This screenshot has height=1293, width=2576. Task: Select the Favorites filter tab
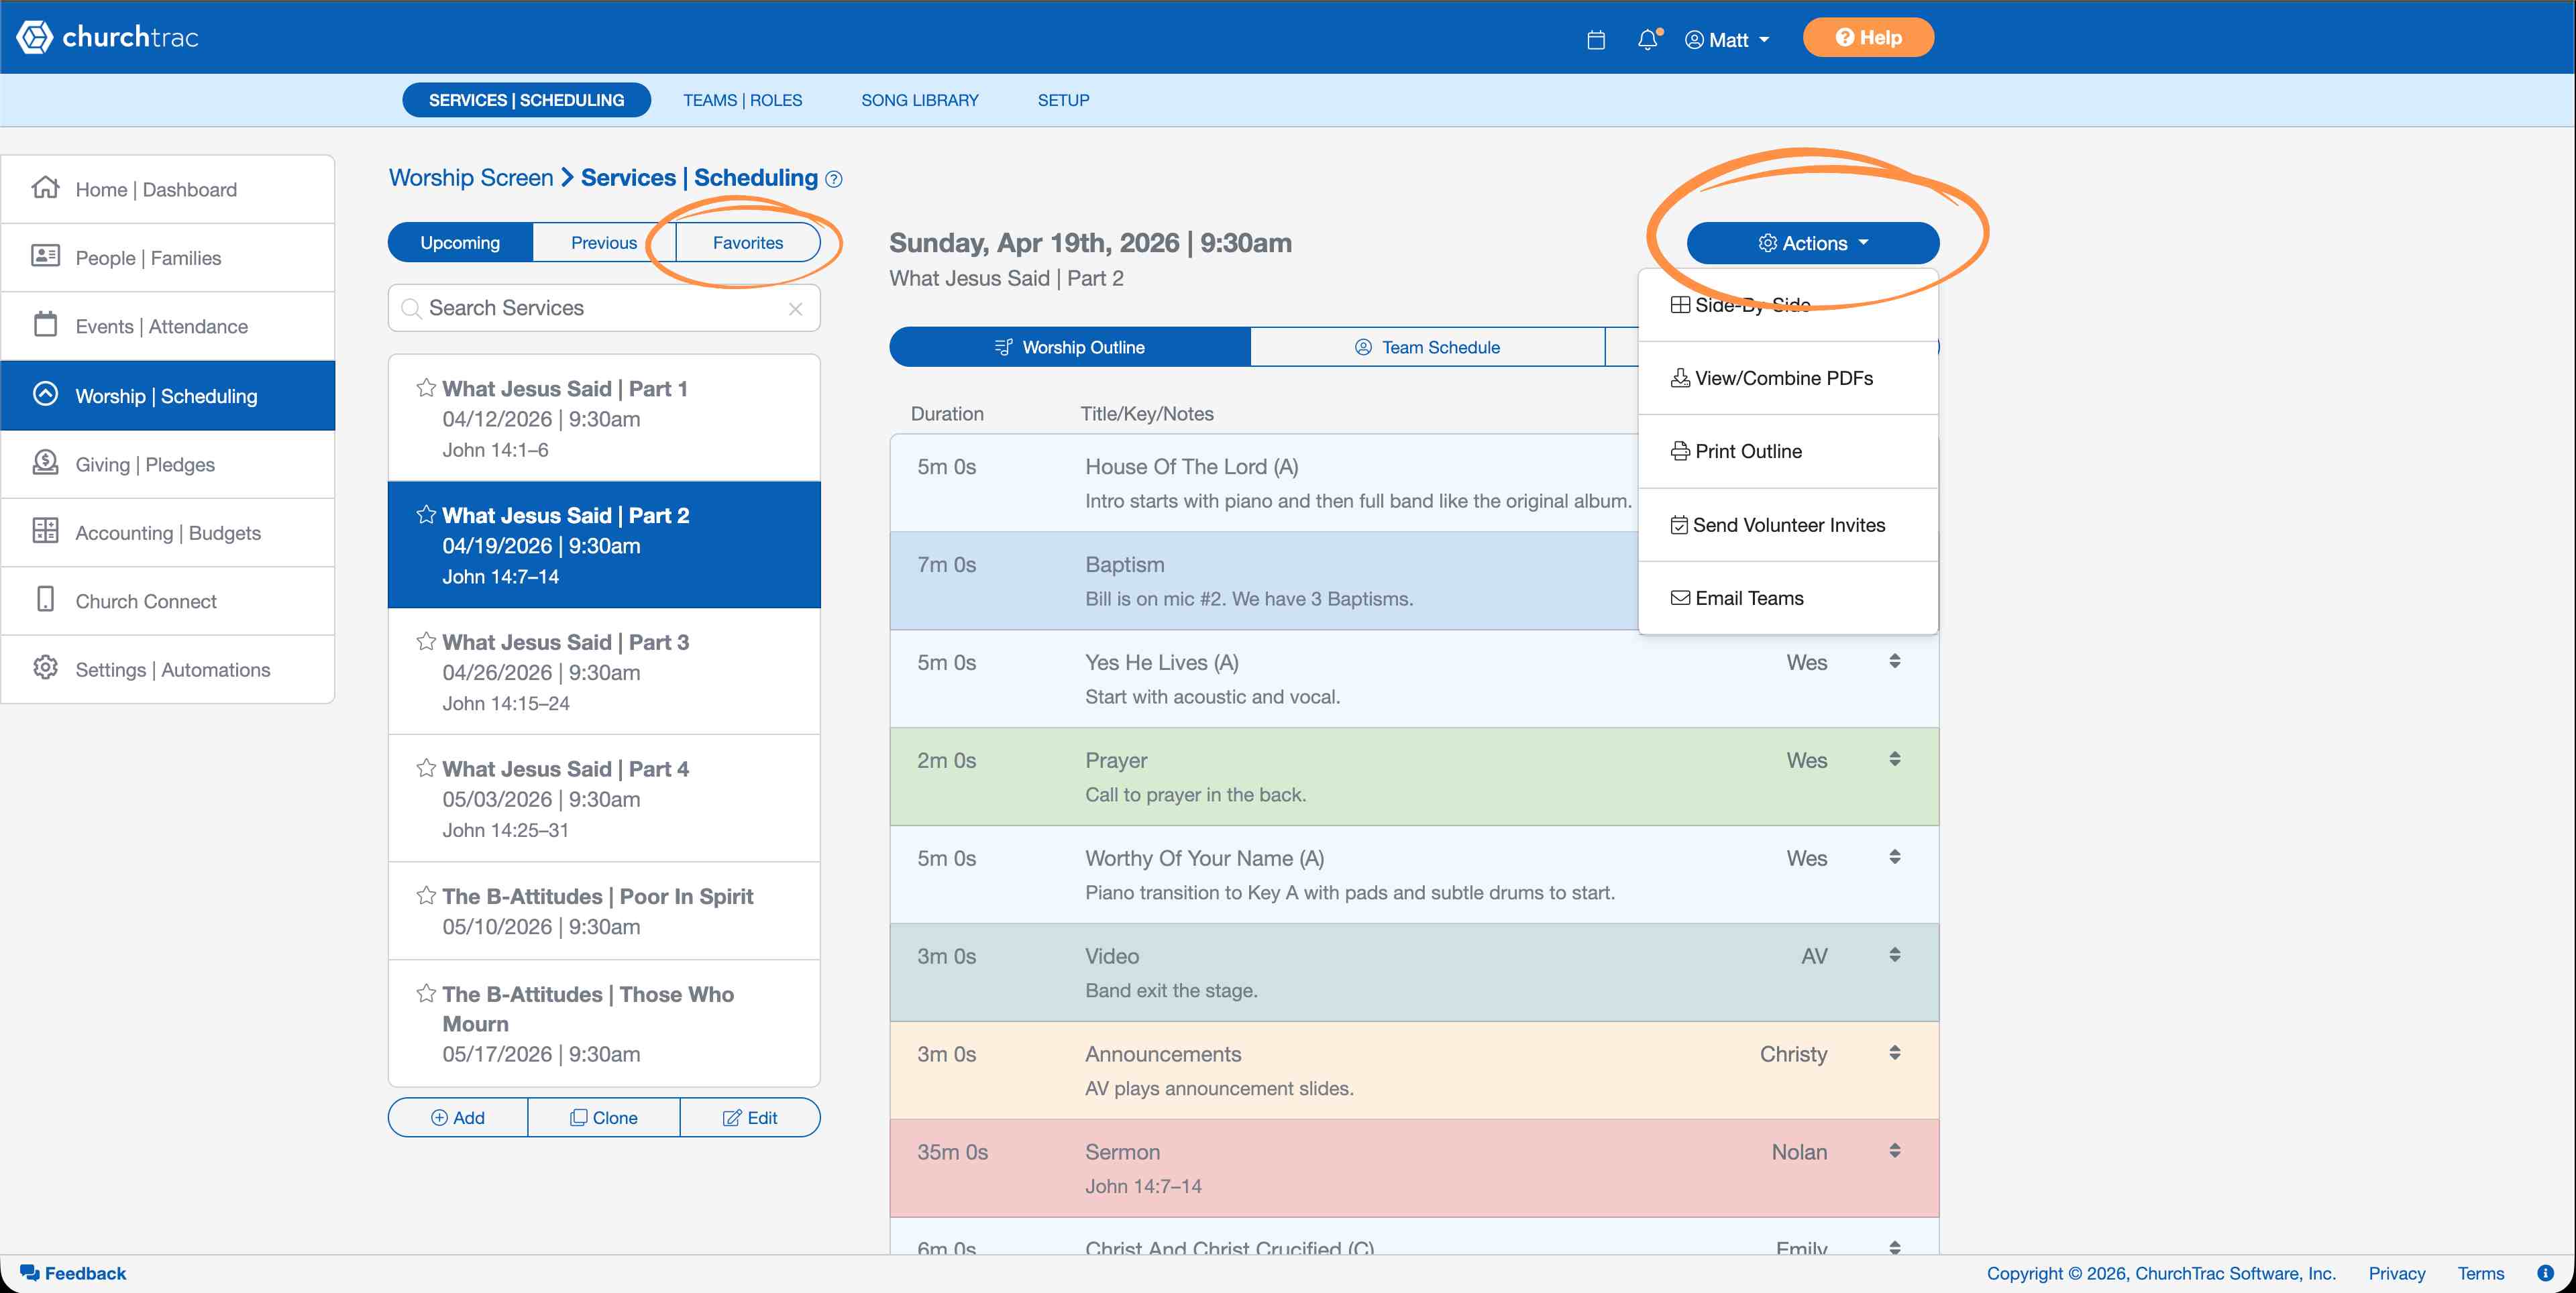[x=747, y=243]
